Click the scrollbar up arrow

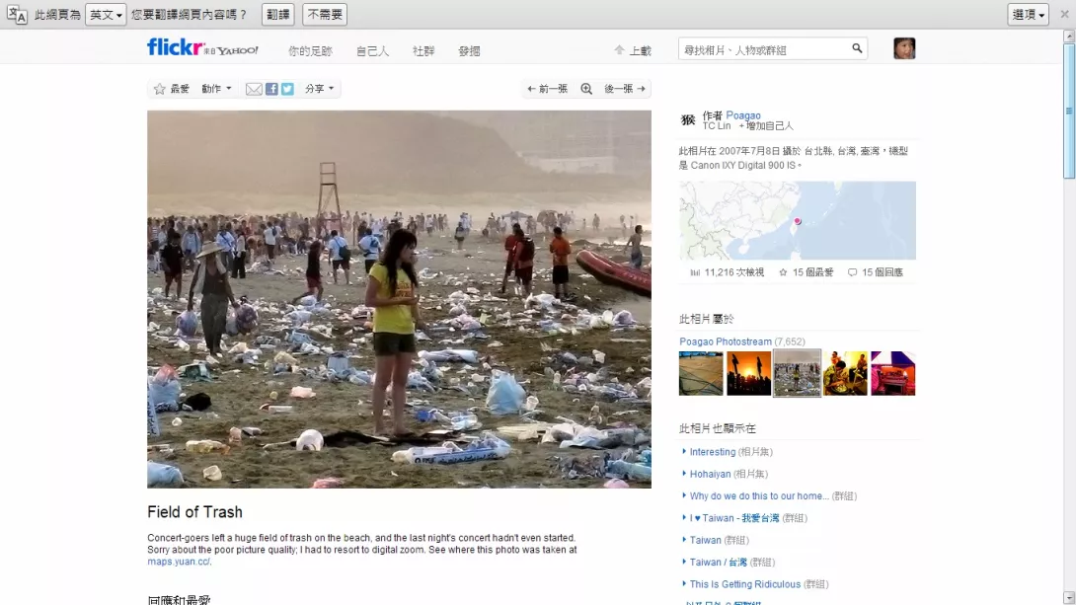click(1069, 35)
